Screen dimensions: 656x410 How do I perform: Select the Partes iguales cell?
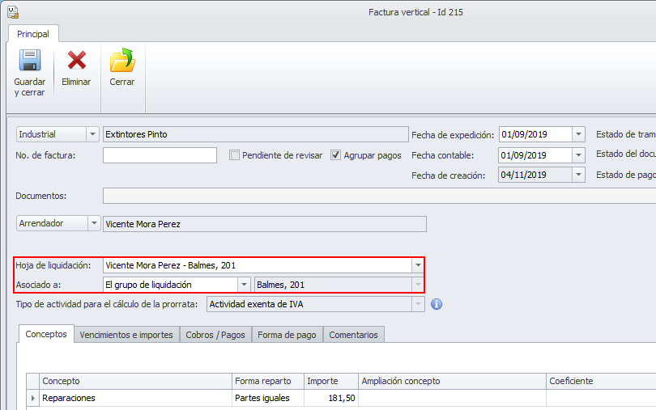(x=268, y=398)
